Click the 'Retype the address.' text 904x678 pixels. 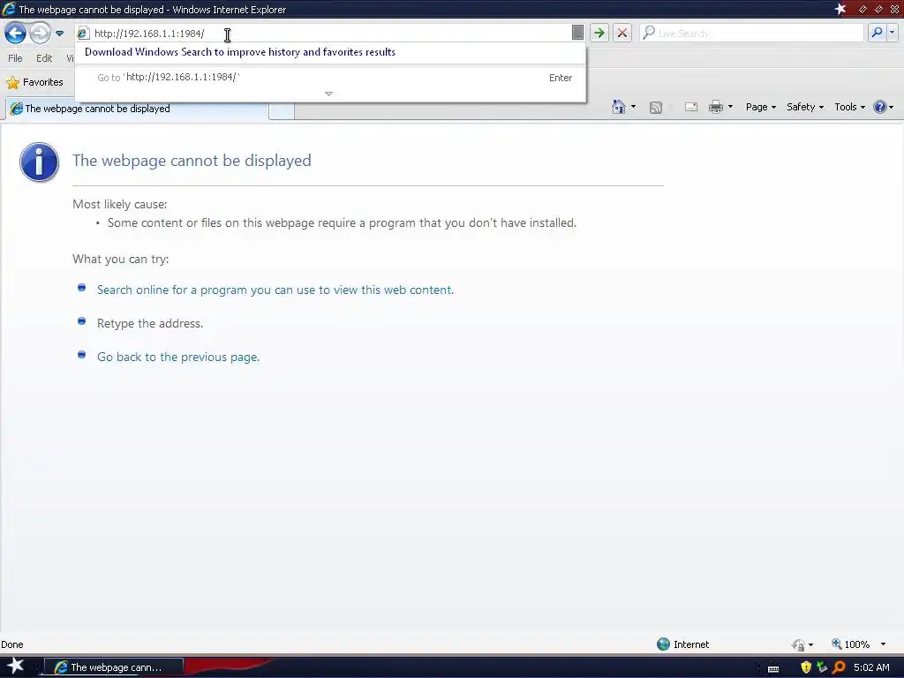click(150, 323)
